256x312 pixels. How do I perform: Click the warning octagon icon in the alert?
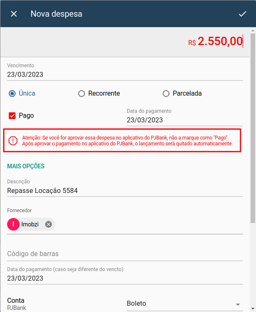pos(13,141)
